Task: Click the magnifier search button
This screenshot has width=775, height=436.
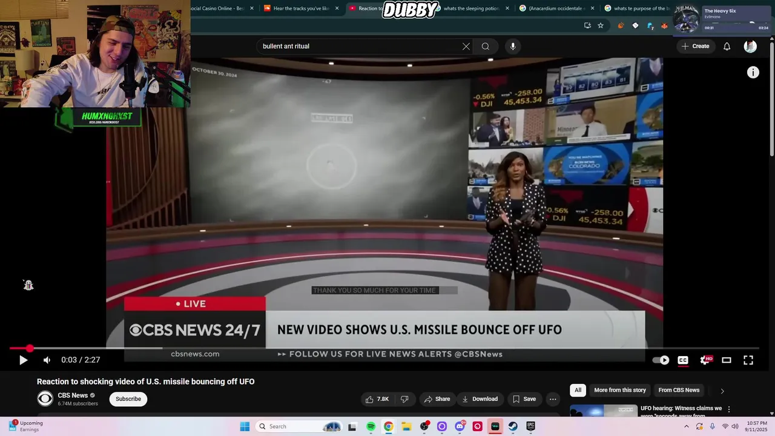Action: point(486,46)
